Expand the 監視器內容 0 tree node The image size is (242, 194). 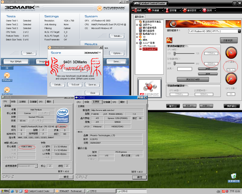click(137, 34)
